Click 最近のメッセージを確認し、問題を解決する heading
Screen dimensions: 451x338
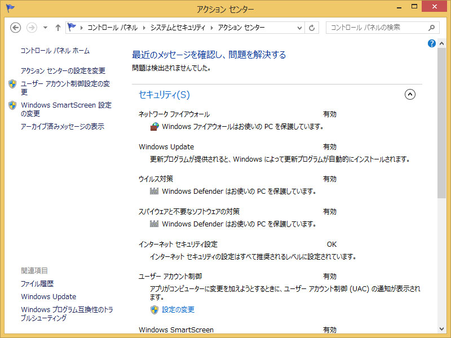[209, 55]
